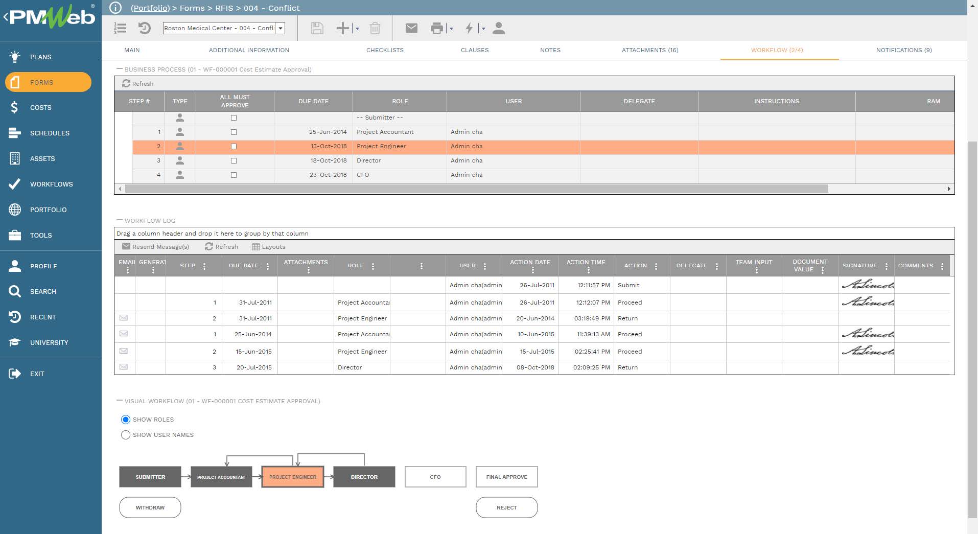The image size is (978, 534).
Task: Open the Checklists tab
Action: 385,50
